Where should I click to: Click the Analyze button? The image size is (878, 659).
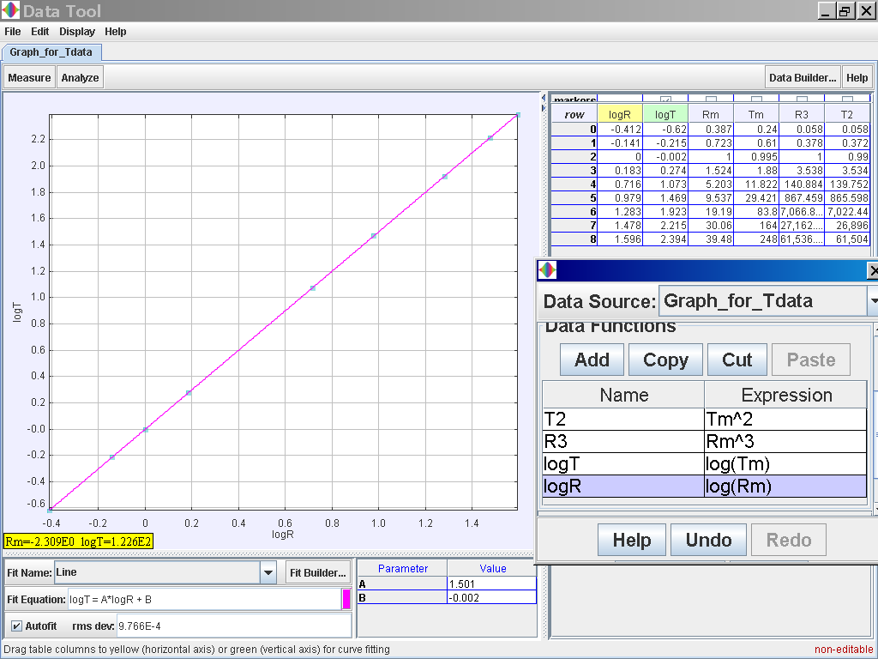pos(81,77)
